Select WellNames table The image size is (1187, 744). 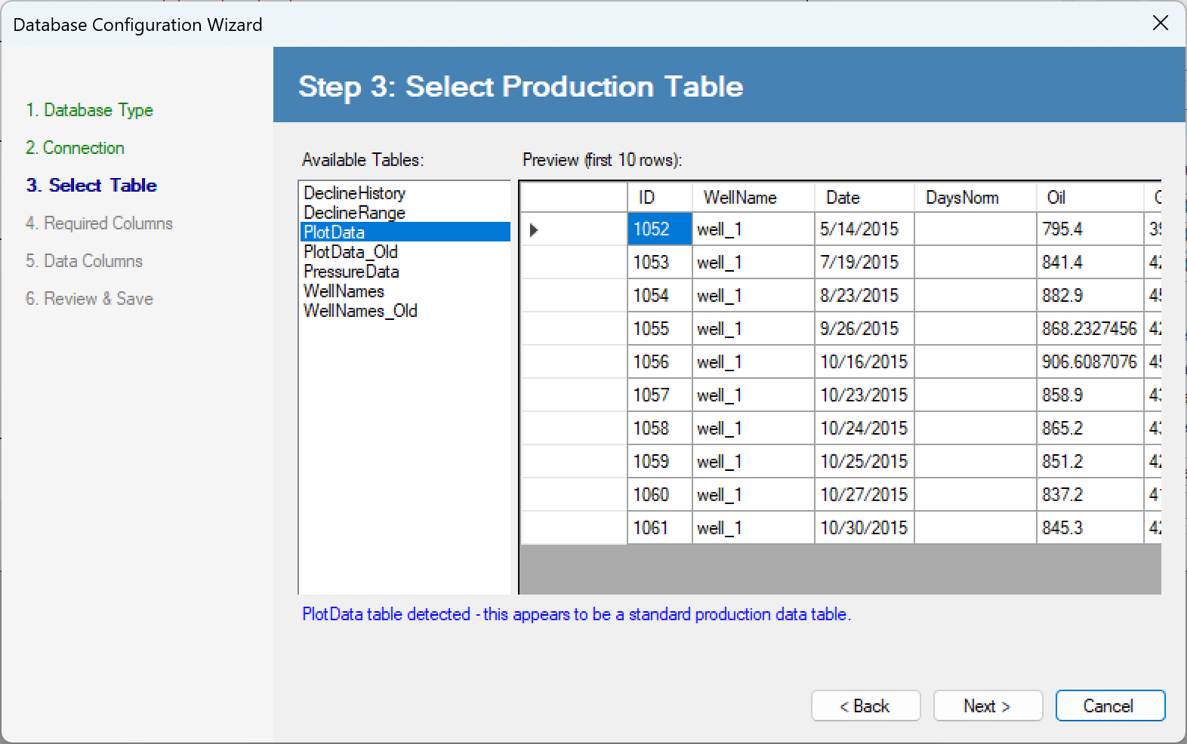(x=405, y=291)
